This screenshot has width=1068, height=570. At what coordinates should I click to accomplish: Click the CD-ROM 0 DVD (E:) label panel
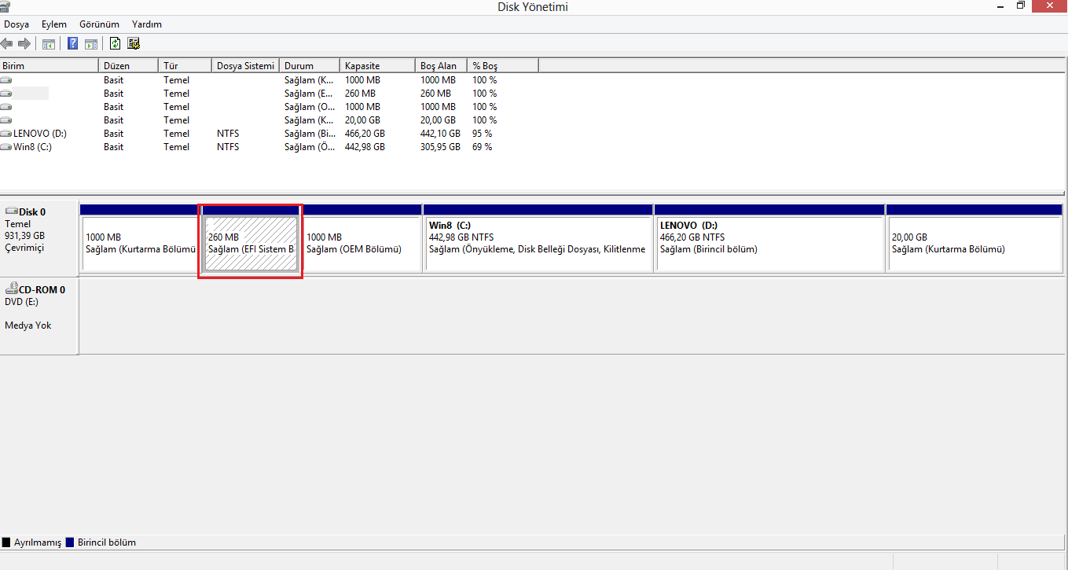pyautogui.click(x=39, y=315)
